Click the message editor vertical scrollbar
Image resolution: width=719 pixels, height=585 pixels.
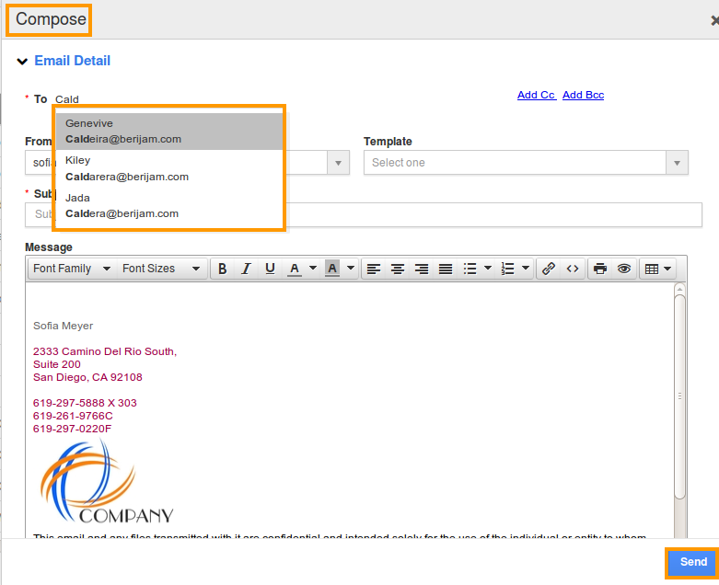pos(680,396)
